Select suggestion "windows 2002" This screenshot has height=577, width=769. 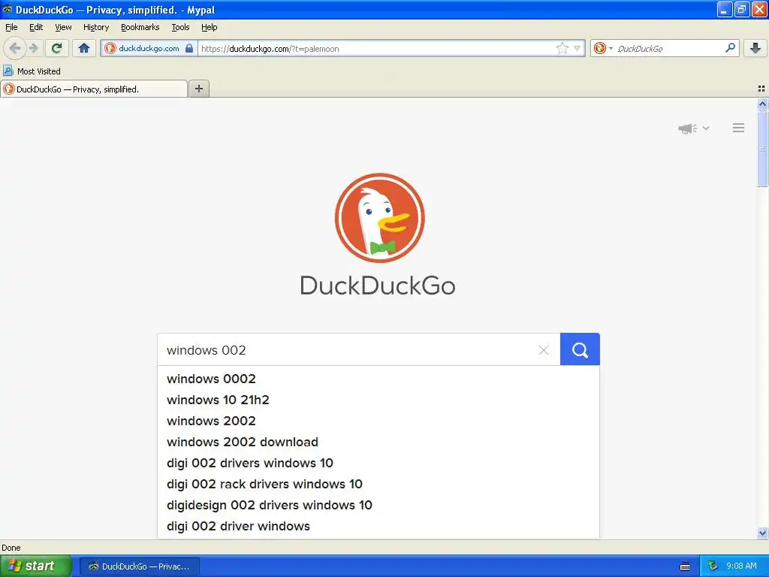pyautogui.click(x=378, y=421)
